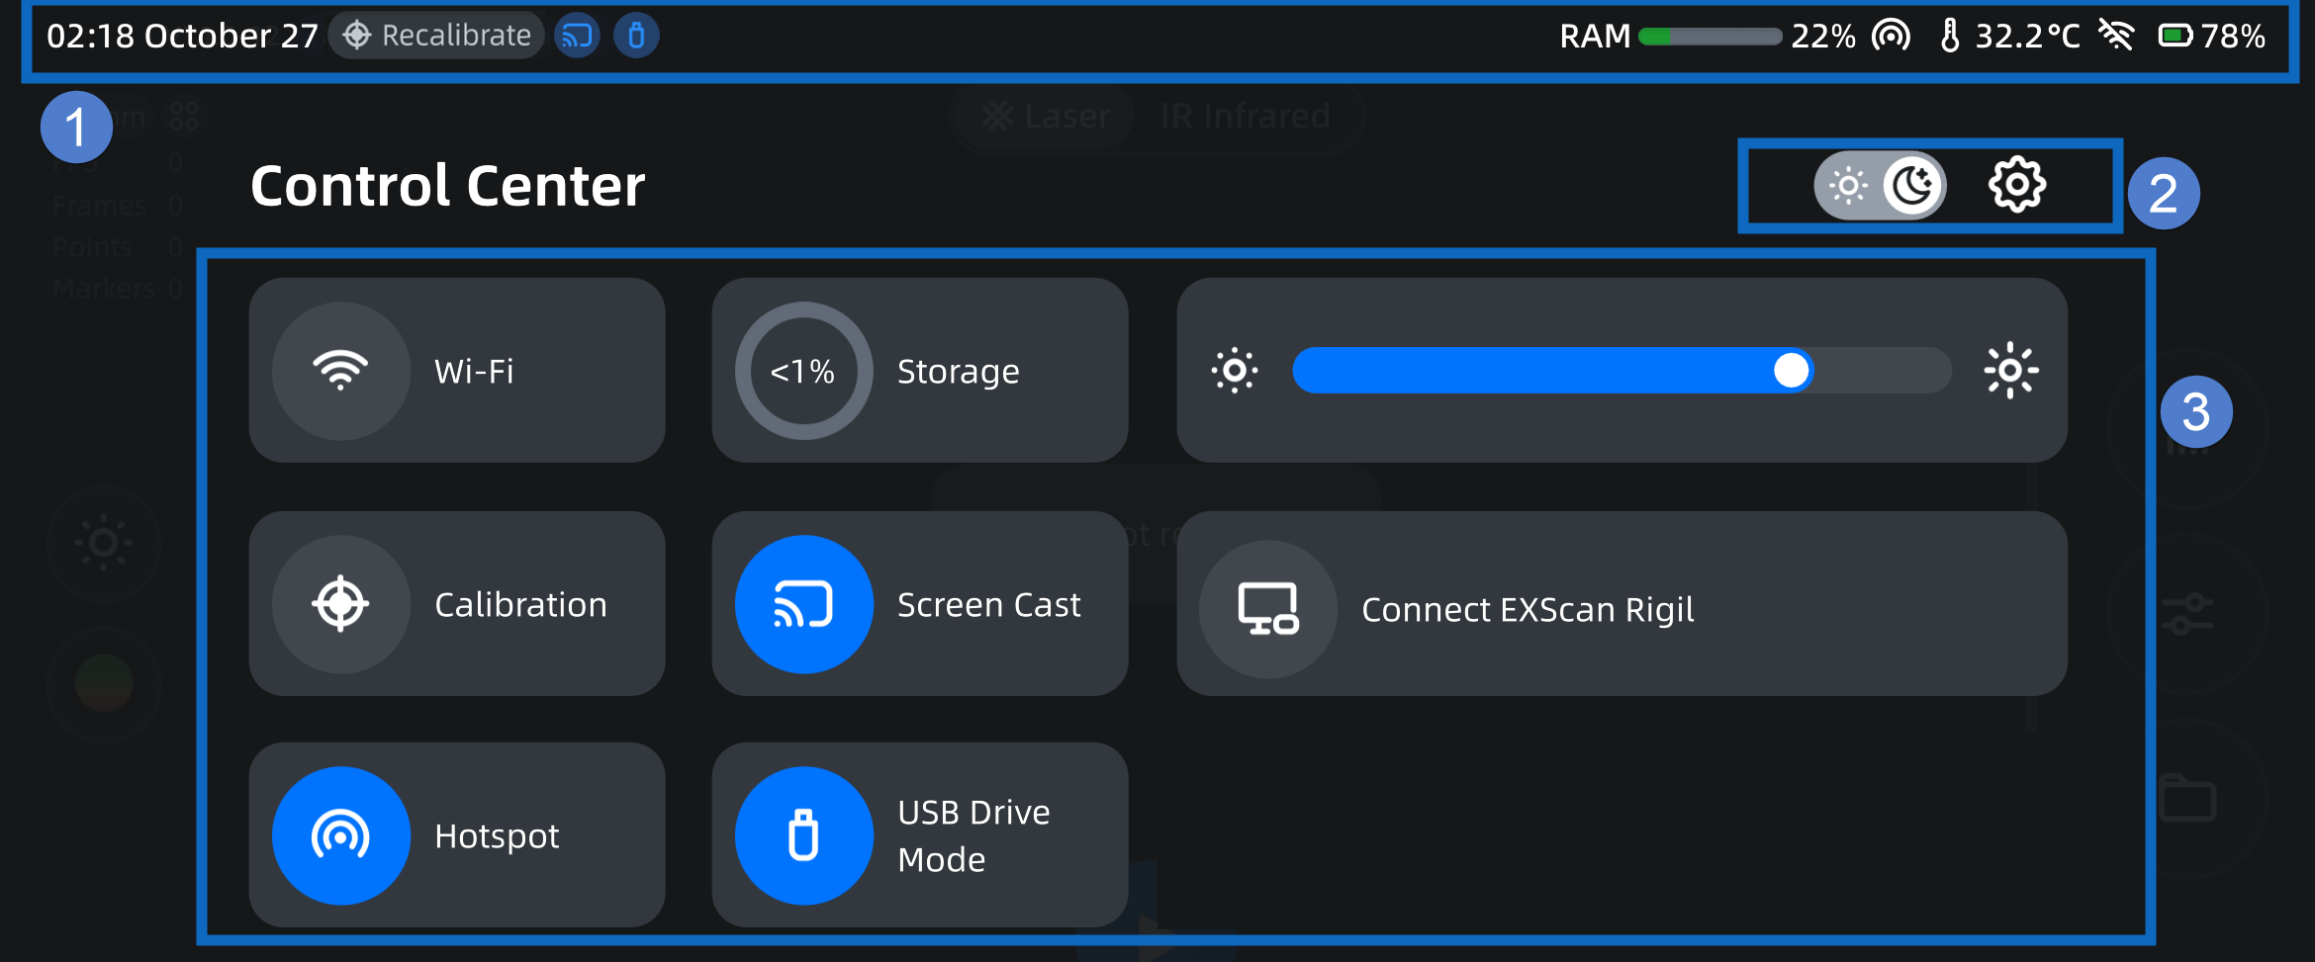This screenshot has height=962, width=2315.
Task: Click the Calibration crosshair icon
Action: [x=340, y=604]
